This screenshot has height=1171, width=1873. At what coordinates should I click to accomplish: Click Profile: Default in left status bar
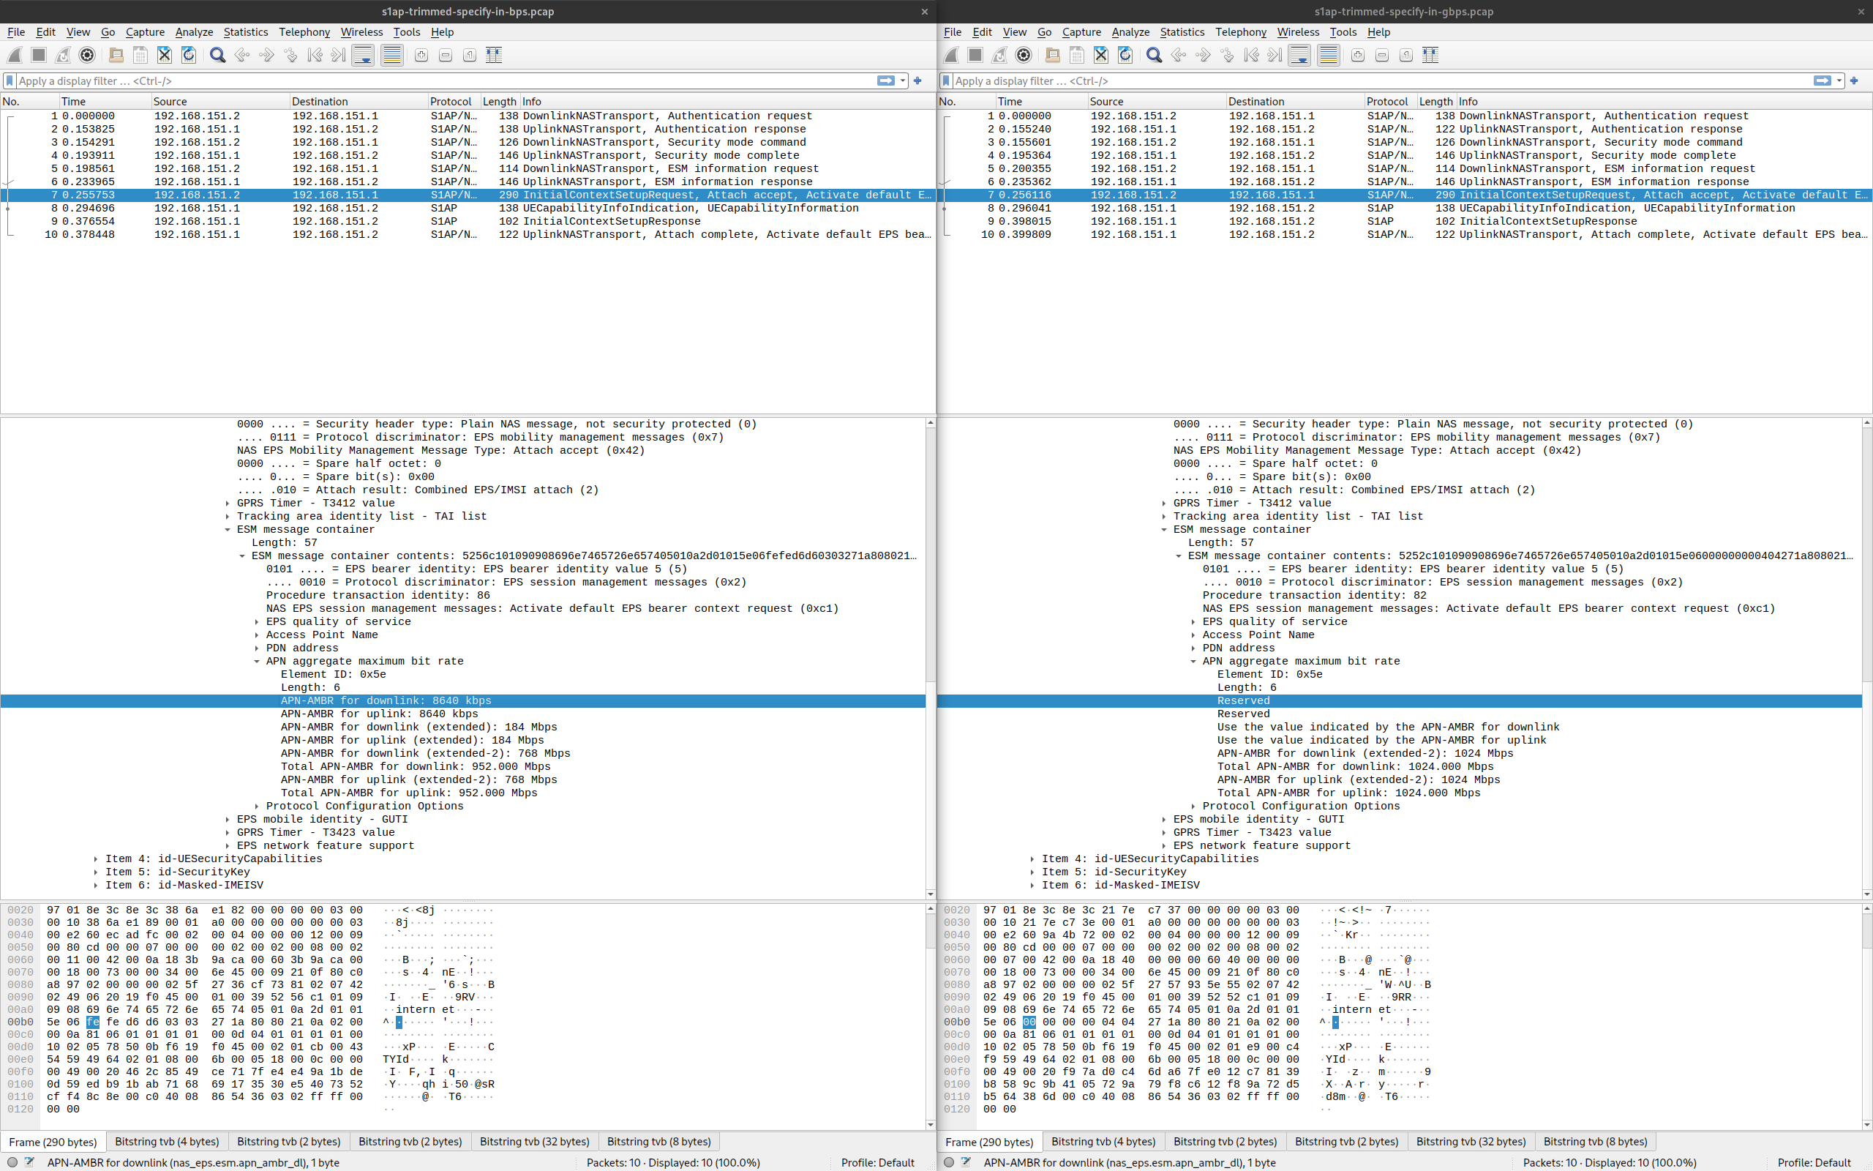pos(878,1162)
